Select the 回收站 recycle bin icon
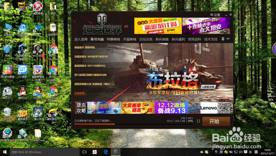276x156 pixels. 7,114
